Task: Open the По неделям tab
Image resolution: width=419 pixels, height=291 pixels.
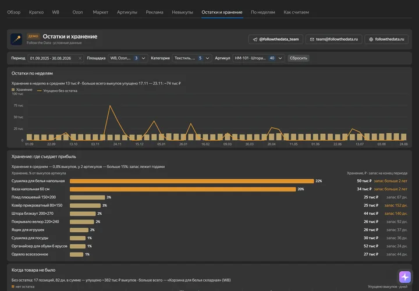Action: 262,12
